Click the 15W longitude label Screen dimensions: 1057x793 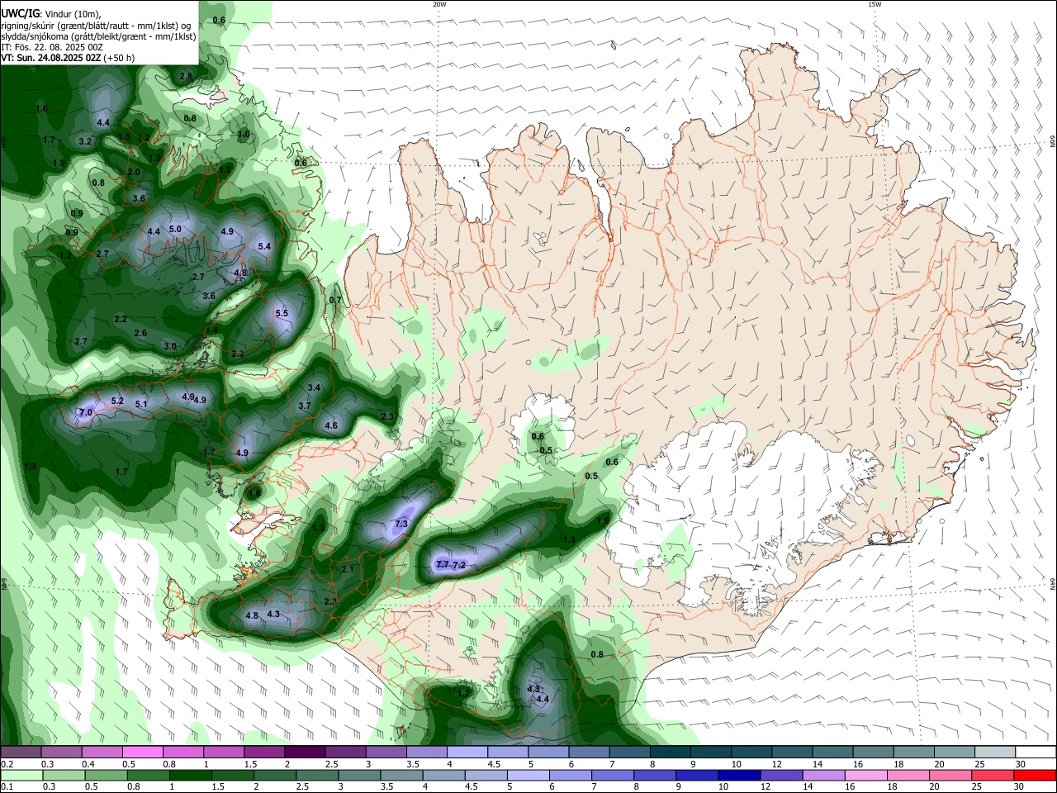point(875,4)
